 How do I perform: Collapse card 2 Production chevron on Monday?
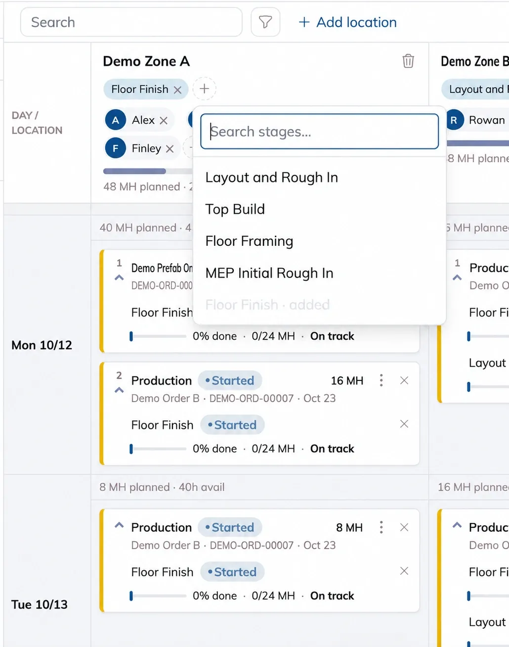[x=119, y=390]
